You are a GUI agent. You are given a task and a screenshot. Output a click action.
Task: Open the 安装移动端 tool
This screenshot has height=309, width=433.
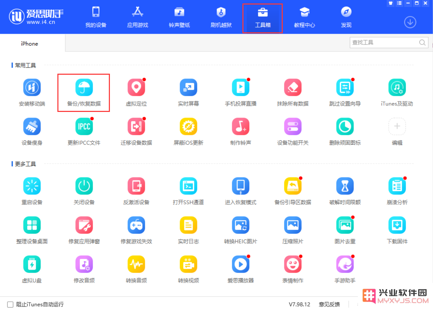(x=32, y=92)
